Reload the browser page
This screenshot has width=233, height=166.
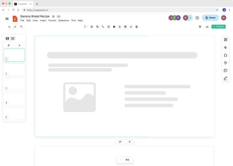pyautogui.click(x=13, y=10)
